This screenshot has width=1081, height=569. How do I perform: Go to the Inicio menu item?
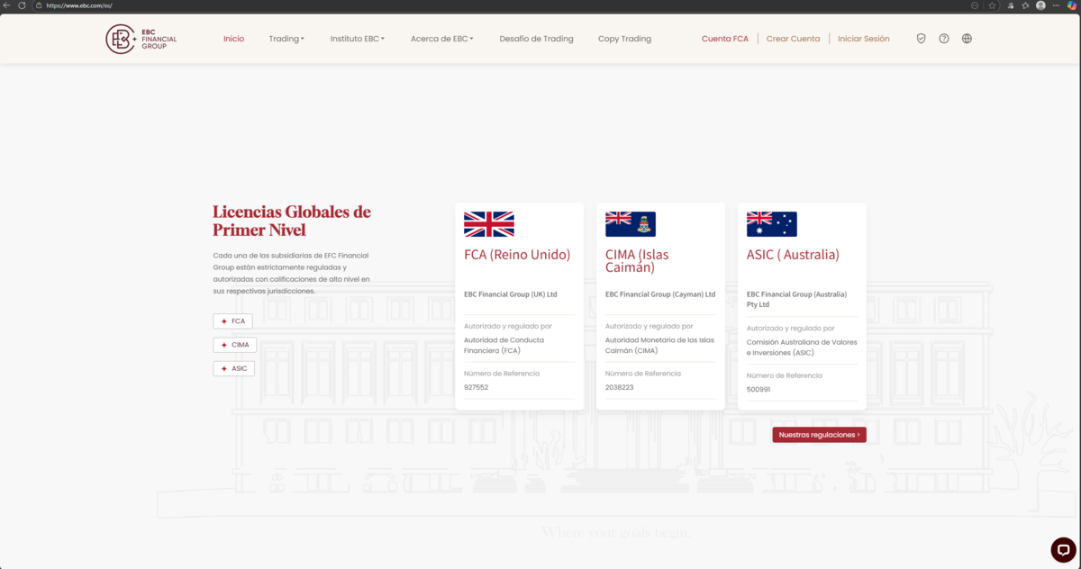[x=233, y=39]
